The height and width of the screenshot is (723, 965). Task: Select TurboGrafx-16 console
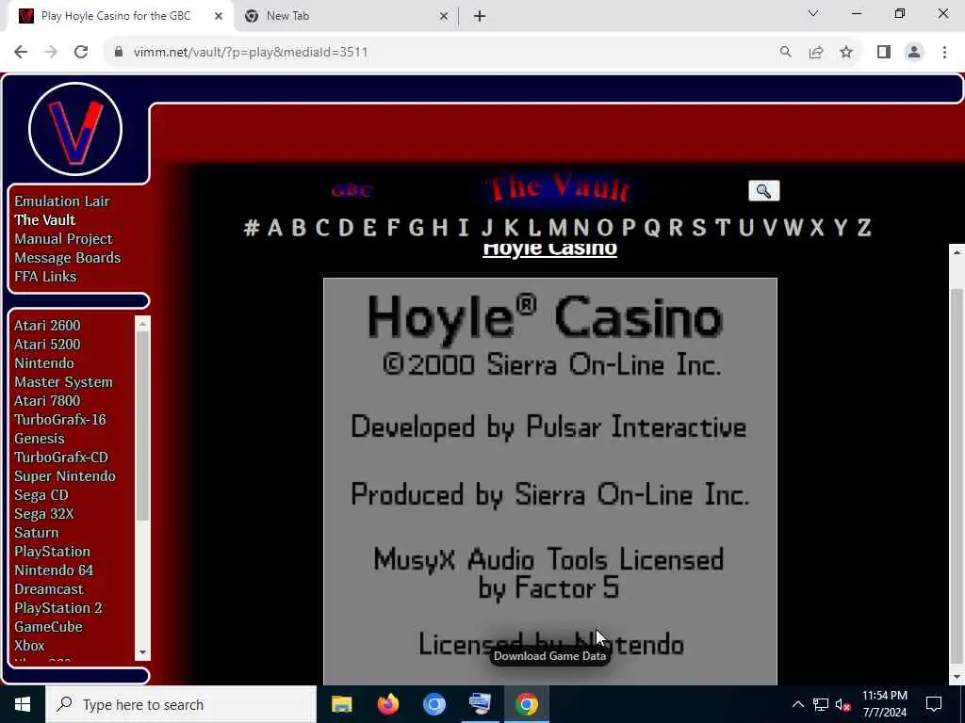[60, 420]
